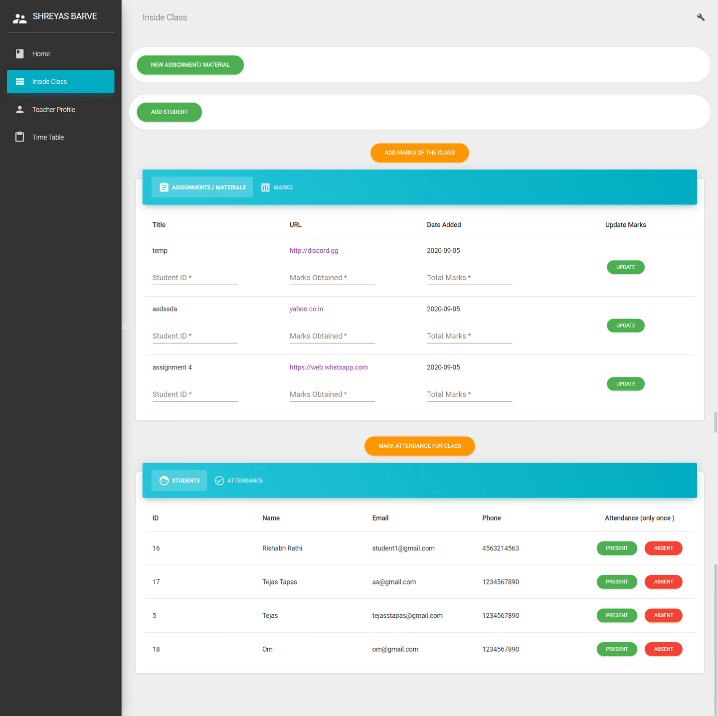Focus Student ID field for temp

tap(195, 278)
